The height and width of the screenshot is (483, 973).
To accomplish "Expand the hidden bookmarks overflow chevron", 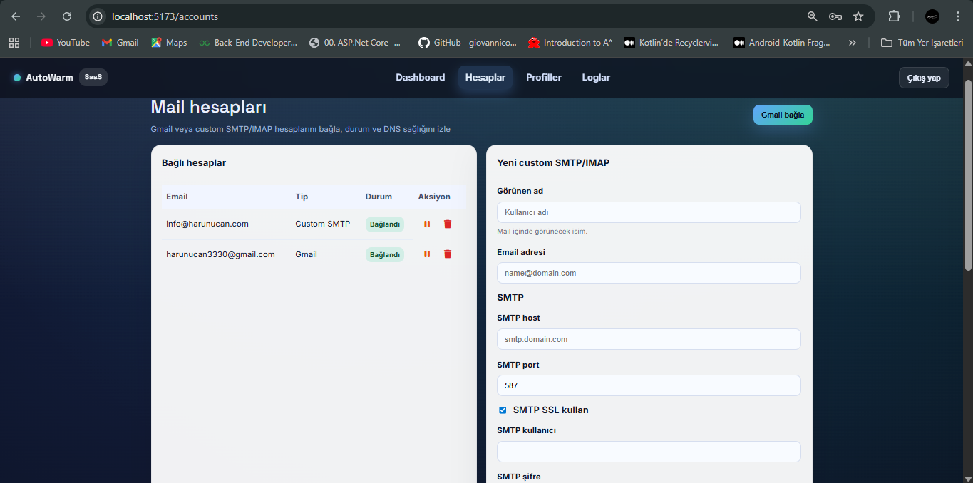I will pos(852,43).
